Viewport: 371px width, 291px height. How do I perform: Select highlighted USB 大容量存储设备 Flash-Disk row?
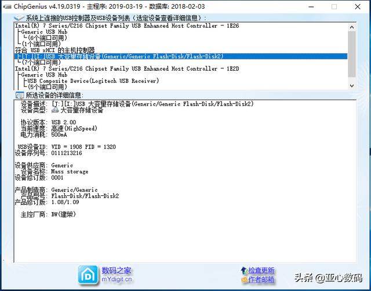[x=181, y=56]
